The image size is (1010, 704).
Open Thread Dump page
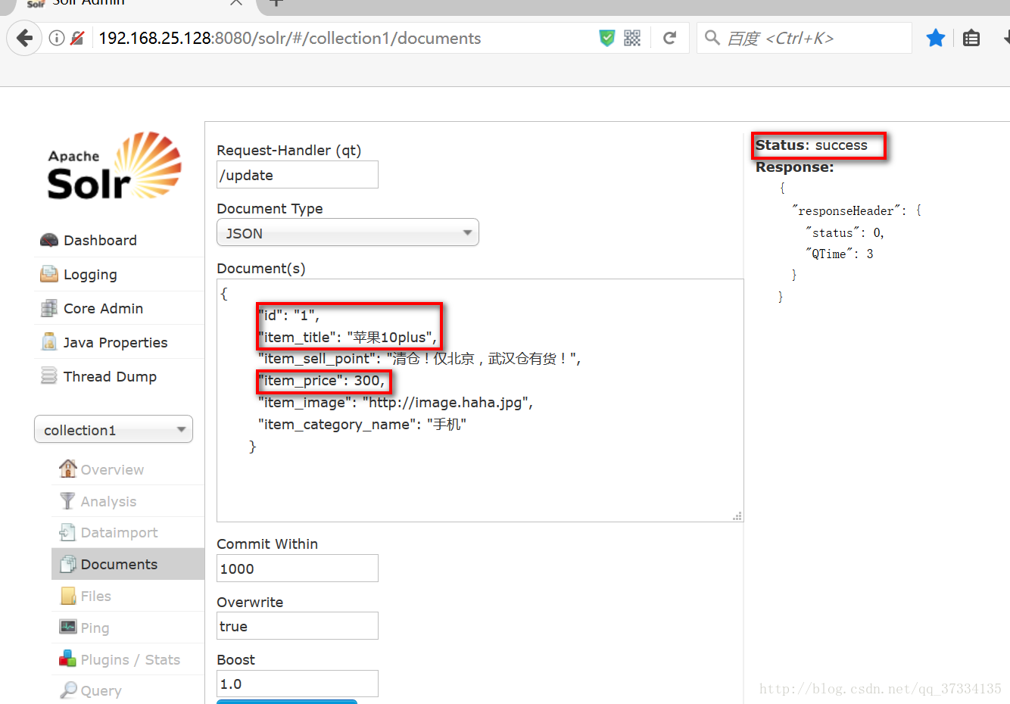pos(110,376)
